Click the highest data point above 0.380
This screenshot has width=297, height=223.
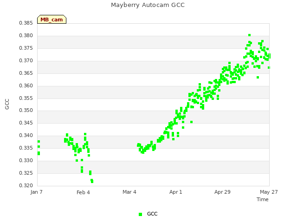click(250, 35)
